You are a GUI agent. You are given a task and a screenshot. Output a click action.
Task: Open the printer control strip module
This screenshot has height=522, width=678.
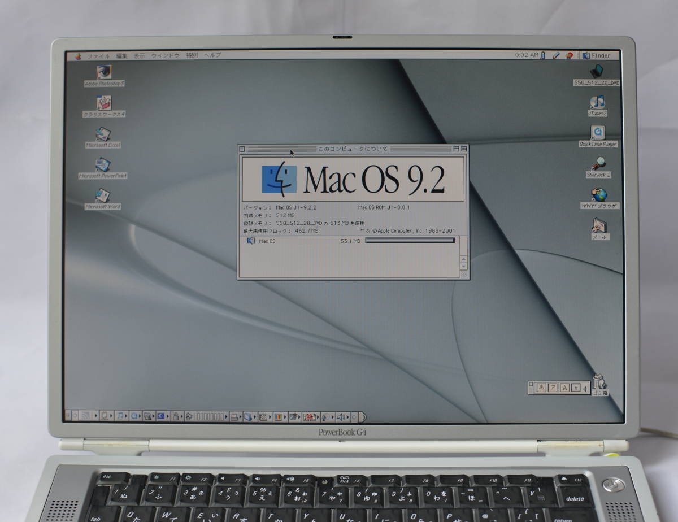click(x=235, y=417)
